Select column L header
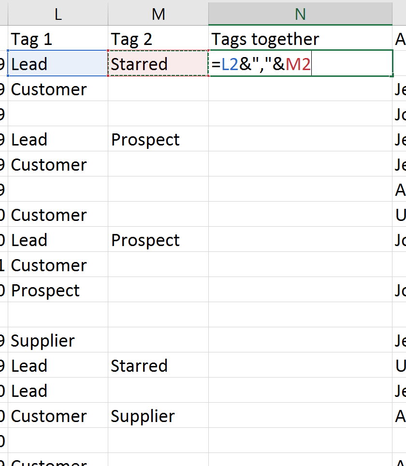The image size is (406, 466). pos(58,14)
